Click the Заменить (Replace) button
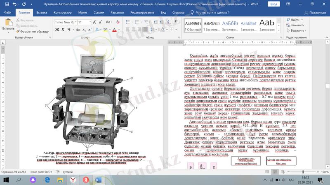330x185 pixels. pyautogui.click(x=295, y=25)
